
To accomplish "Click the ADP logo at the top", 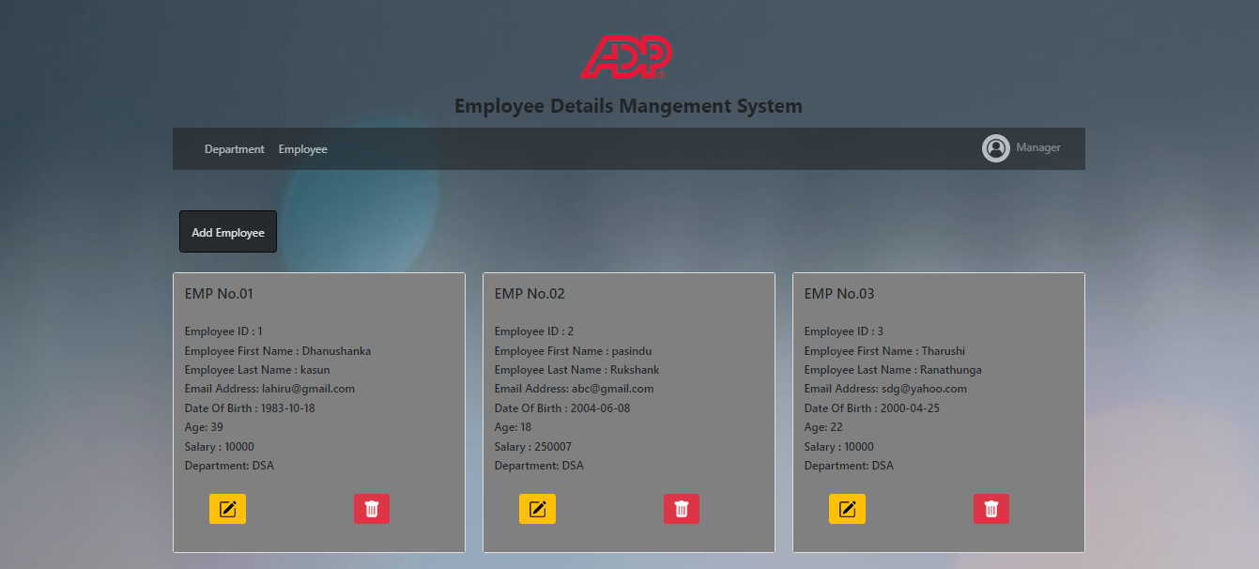I will click(627, 56).
